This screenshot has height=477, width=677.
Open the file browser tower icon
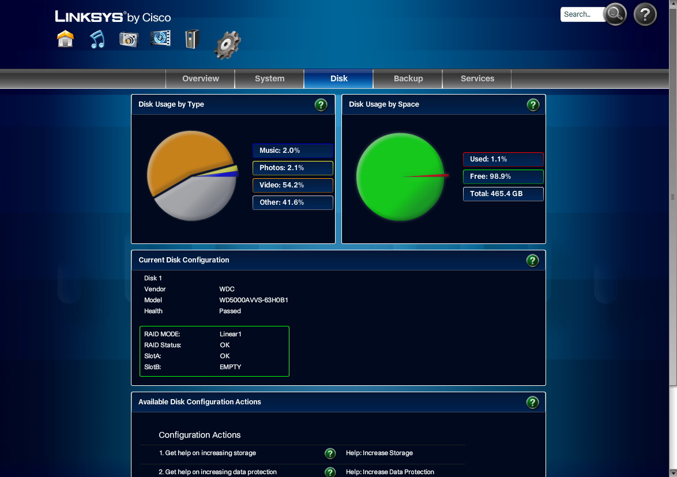pyautogui.click(x=191, y=39)
